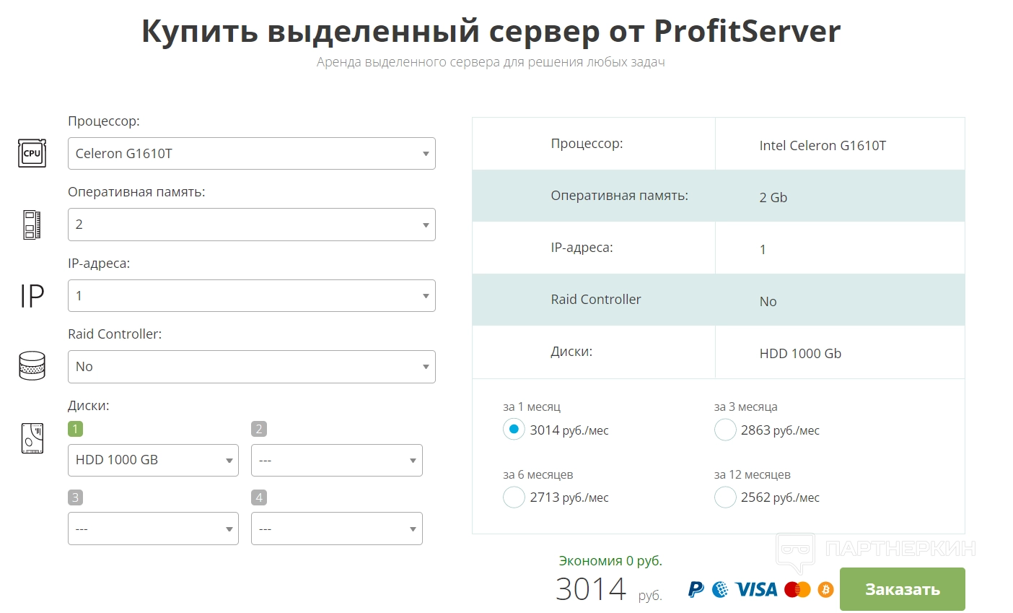Viewport: 1013px width, 613px height.
Task: Click the Visa payment logo
Action: [x=755, y=589]
